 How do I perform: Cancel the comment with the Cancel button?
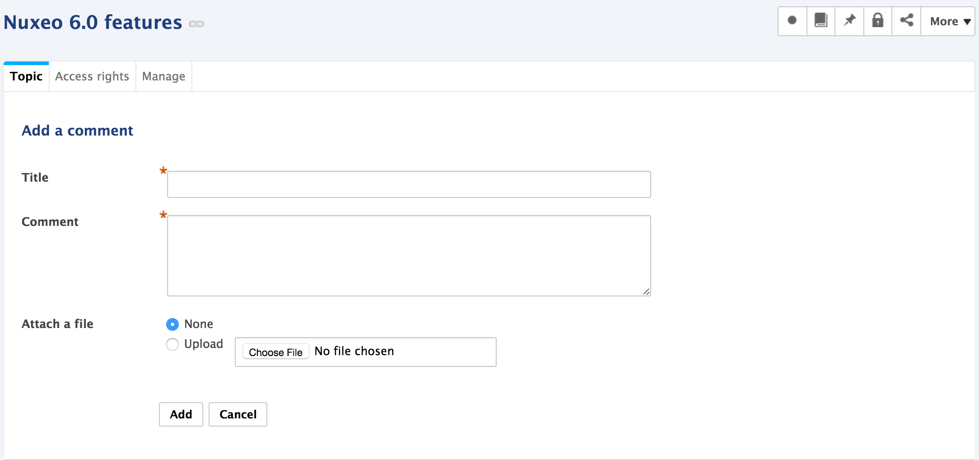pyautogui.click(x=238, y=414)
